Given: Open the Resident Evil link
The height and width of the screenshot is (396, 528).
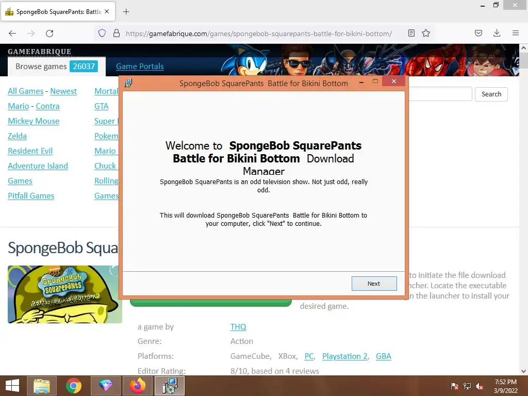Looking at the screenshot, I should point(30,151).
